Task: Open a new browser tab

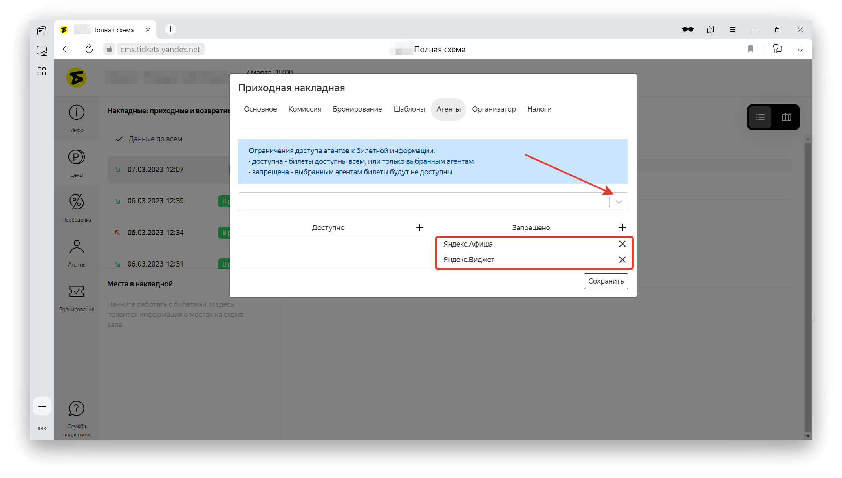Action: click(170, 29)
